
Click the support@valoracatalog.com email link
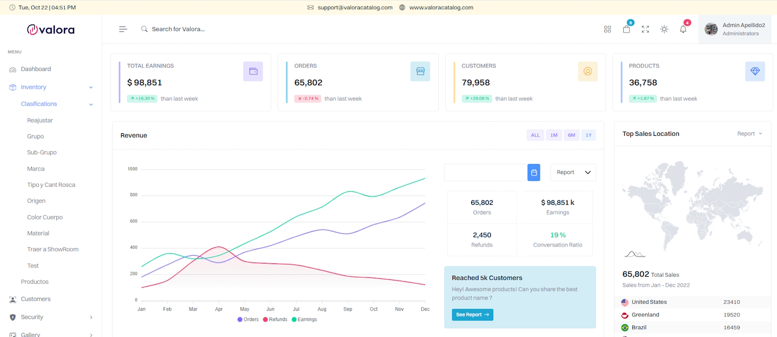[x=355, y=7]
